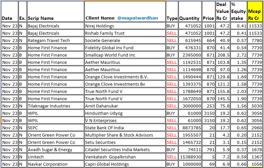Select the 'Scrip Name' column header

click(x=56, y=12)
